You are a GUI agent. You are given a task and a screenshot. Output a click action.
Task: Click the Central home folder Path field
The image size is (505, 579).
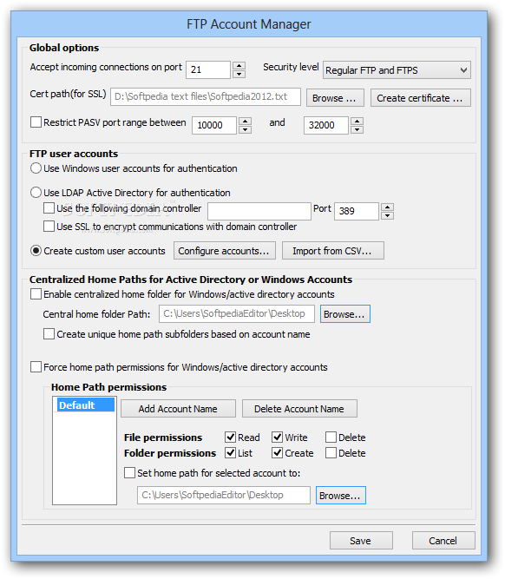[x=237, y=314]
